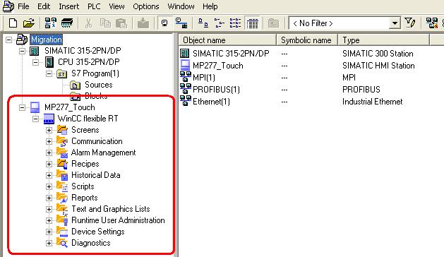The height and width of the screenshot is (257, 444).
Task: Click the Cut scissors icon
Action: (x=89, y=23)
